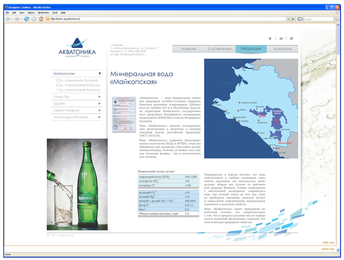
Task: Click the Акватоника logo
Action: 77,47
